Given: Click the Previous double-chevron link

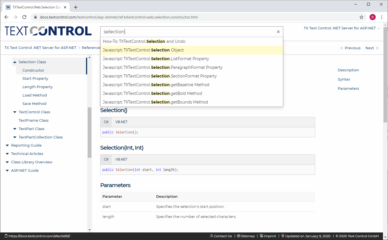Looking at the screenshot, I should point(350,48).
